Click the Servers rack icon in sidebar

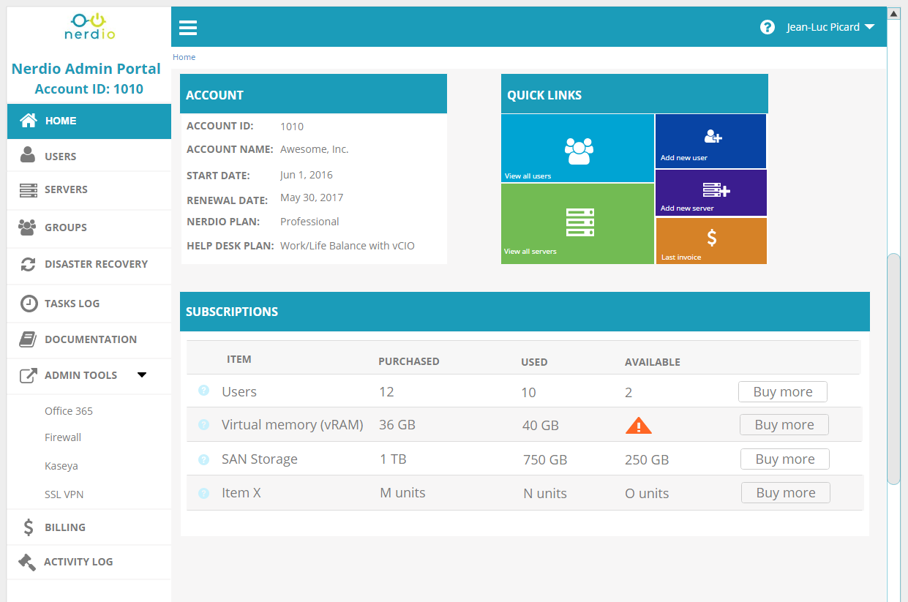(28, 189)
